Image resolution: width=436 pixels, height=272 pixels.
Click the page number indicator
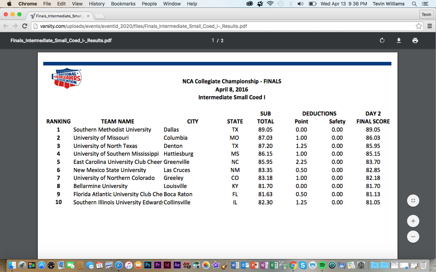[x=218, y=40]
